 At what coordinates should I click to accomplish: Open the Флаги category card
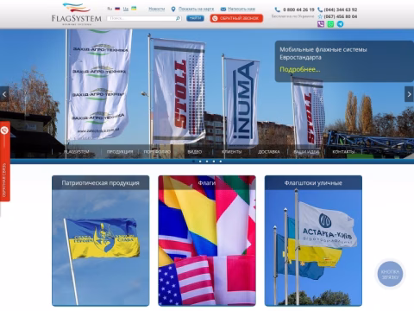point(207,240)
